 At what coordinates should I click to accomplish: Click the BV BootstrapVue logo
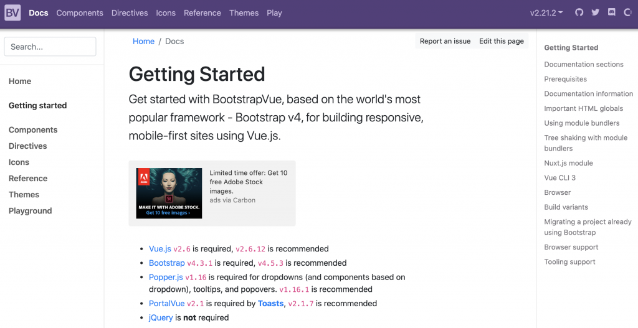click(12, 12)
